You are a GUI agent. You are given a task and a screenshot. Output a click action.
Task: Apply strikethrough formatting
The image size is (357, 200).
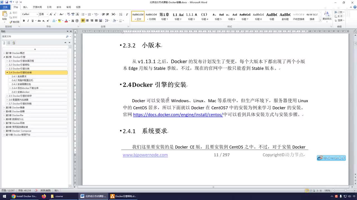(x=39, y=21)
